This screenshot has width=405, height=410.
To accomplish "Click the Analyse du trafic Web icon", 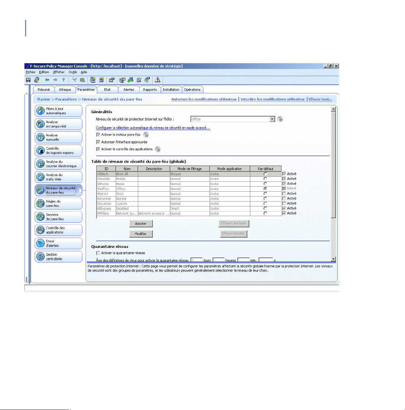I will point(40,177).
